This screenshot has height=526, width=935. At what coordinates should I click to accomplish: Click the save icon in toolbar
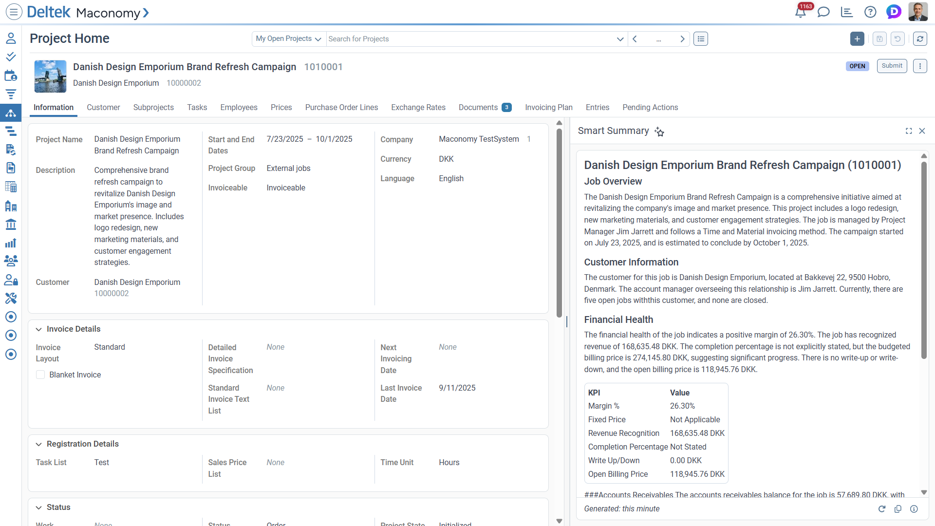click(x=879, y=39)
